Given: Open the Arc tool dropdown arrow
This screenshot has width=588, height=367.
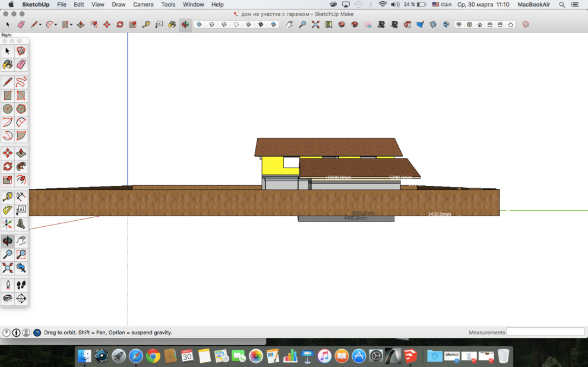Looking at the screenshot, I should 56,25.
